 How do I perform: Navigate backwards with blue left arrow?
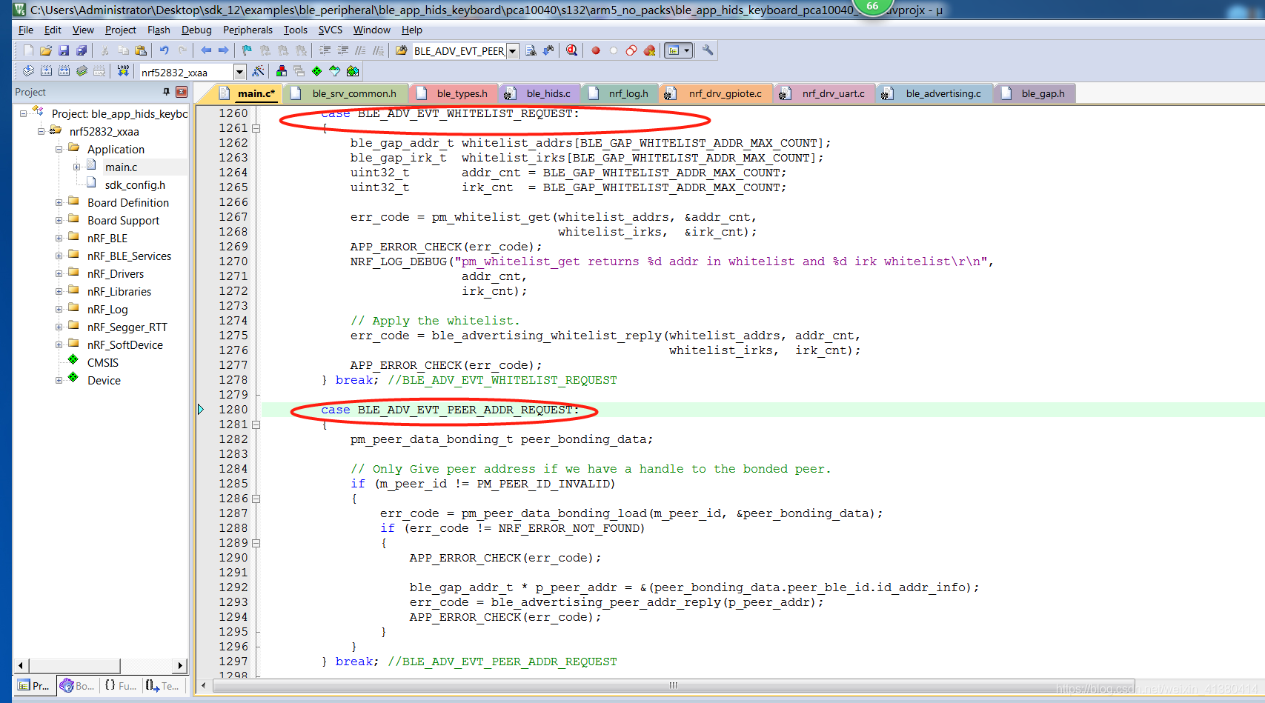[206, 50]
